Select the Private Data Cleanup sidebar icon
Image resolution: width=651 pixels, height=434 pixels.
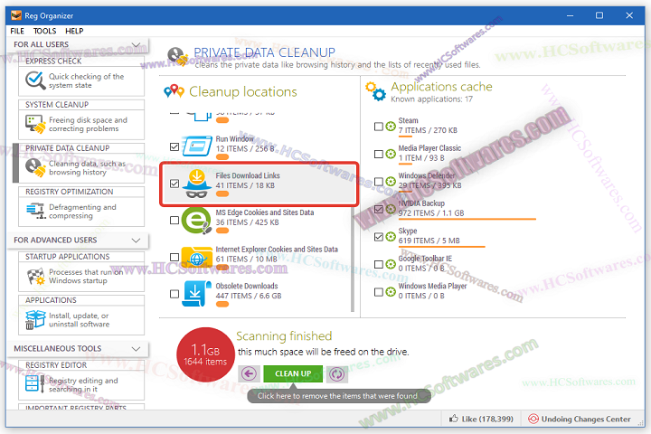[x=35, y=168]
